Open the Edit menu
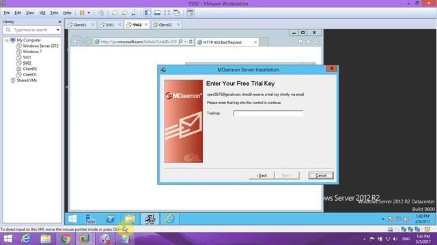The height and width of the screenshot is (245, 437). pyautogui.click(x=18, y=13)
